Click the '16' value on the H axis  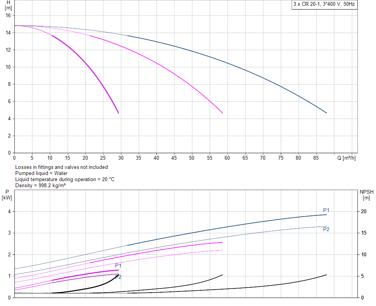(x=8, y=15)
